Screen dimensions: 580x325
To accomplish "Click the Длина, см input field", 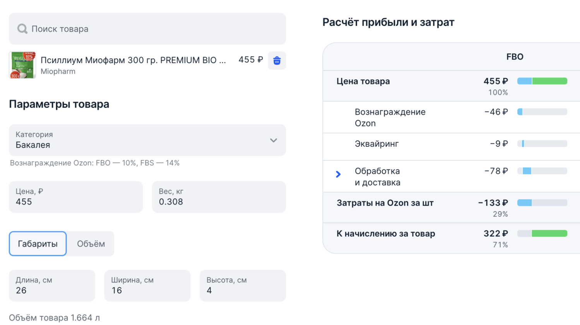I will (x=52, y=286).
